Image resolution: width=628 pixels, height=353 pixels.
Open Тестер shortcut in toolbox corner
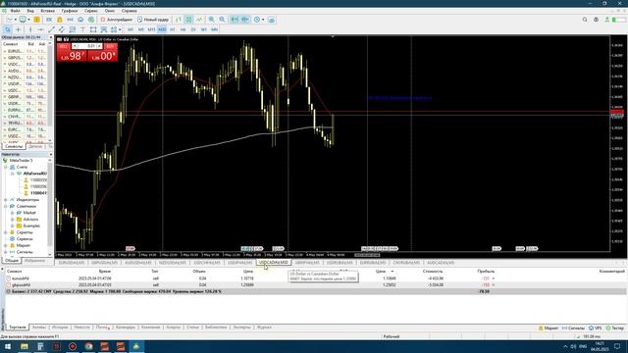(615, 328)
